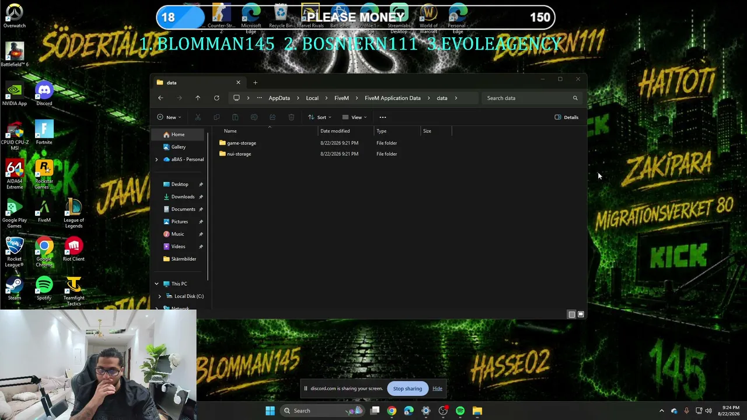Launch the Overwatch desktop shortcut
Screen dimensions: 747x420
pyautogui.click(x=15, y=16)
